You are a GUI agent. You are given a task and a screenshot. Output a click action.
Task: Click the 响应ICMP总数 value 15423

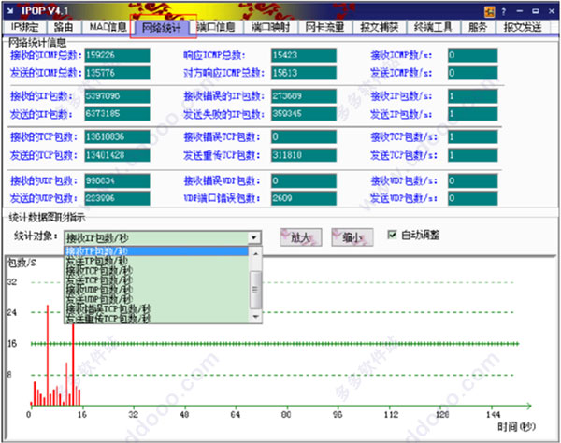(303, 55)
